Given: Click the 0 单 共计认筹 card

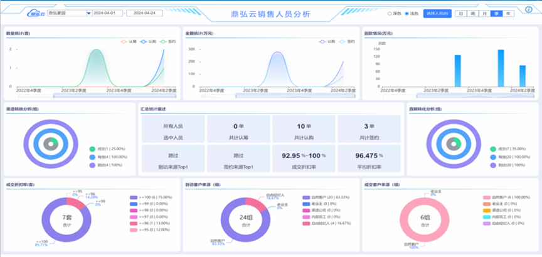Looking at the screenshot, I should (238, 129).
